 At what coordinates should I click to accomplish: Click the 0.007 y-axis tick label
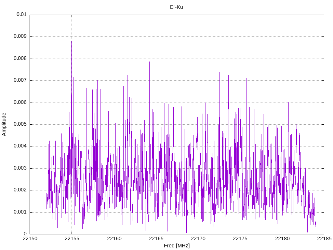click(x=20, y=80)
